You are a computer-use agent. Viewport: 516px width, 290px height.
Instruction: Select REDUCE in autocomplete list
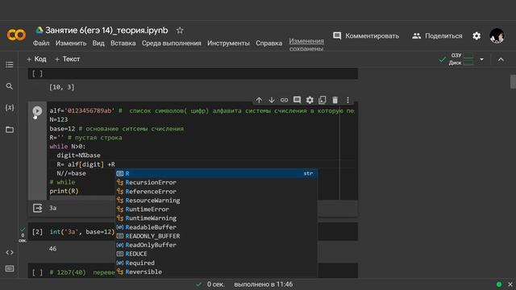click(217, 254)
